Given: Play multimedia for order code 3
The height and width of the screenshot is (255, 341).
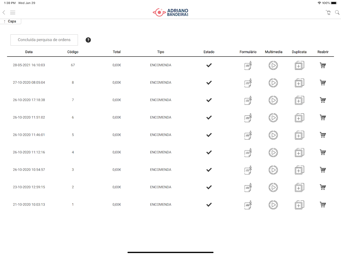Looking at the screenshot, I should point(273,170).
